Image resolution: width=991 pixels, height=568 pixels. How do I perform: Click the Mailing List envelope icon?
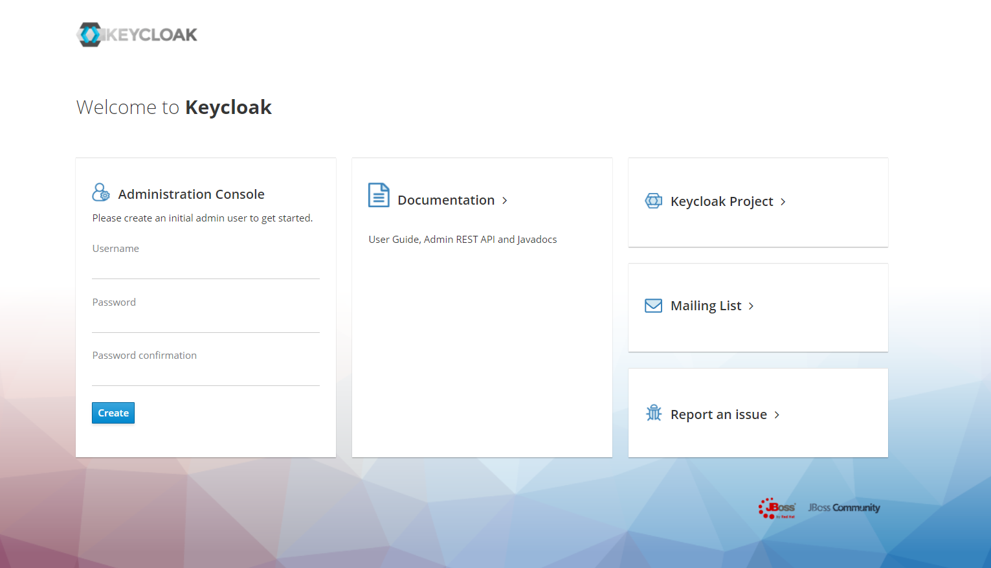[654, 306]
